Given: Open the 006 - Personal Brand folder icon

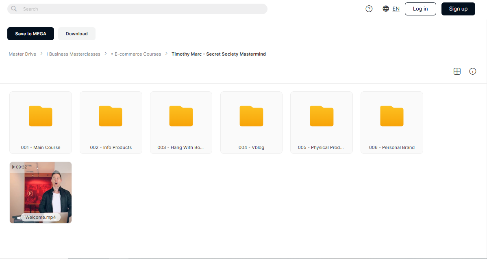Looking at the screenshot, I should click(x=391, y=116).
